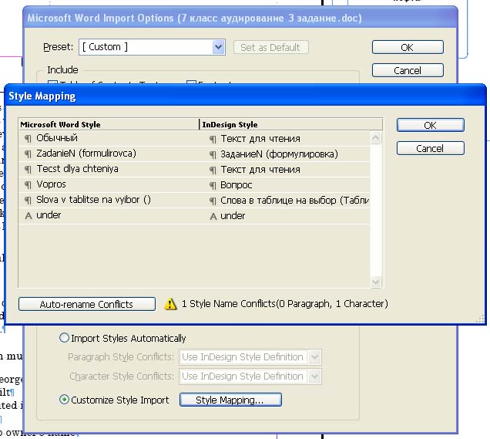This screenshot has width=490, height=439.
Task: Select Word style Tecst dlya chteniya
Action: coord(78,169)
